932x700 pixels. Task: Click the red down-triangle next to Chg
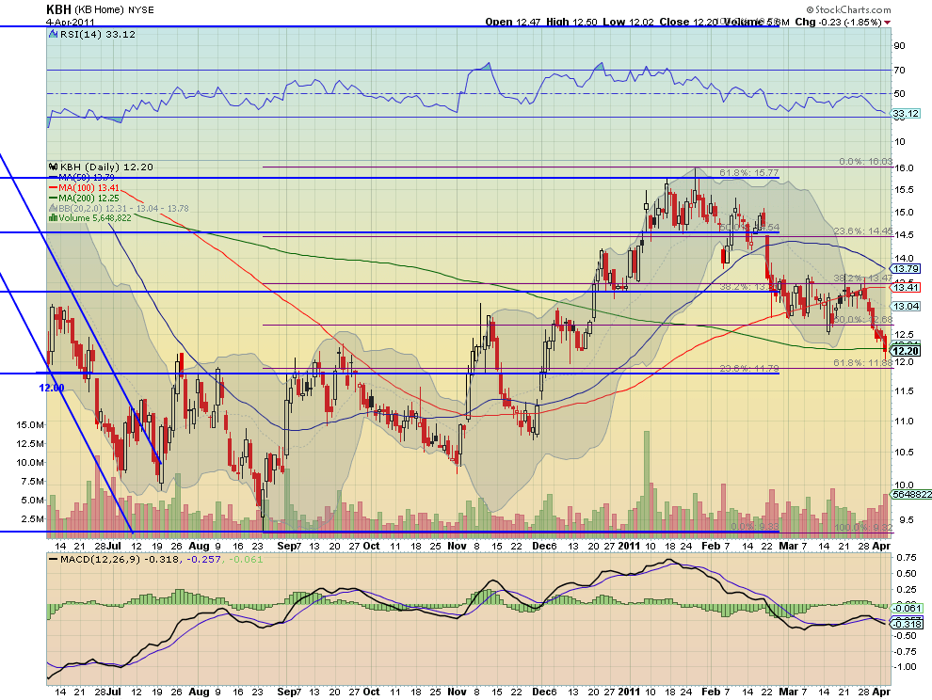coord(888,22)
